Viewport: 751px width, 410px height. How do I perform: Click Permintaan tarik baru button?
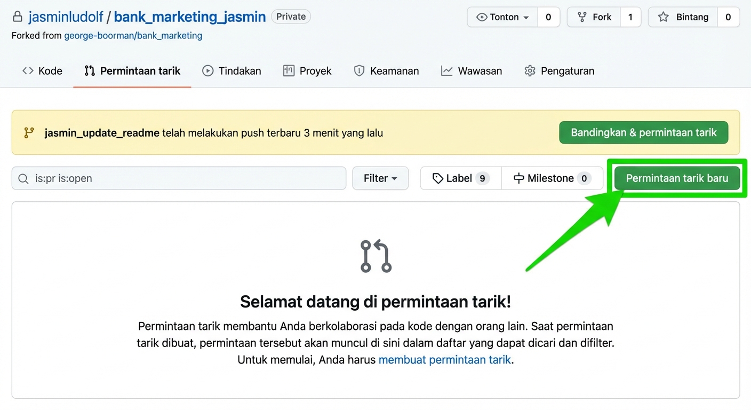click(677, 178)
